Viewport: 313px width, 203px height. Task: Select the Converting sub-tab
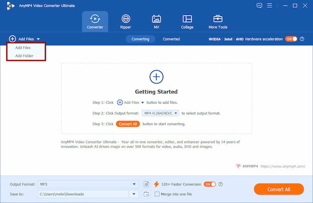pyautogui.click(x=140, y=39)
